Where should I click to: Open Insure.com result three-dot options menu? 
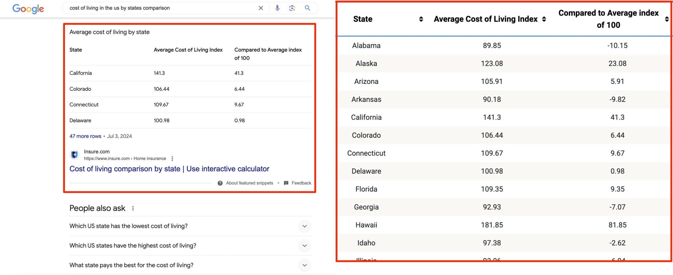coord(172,159)
